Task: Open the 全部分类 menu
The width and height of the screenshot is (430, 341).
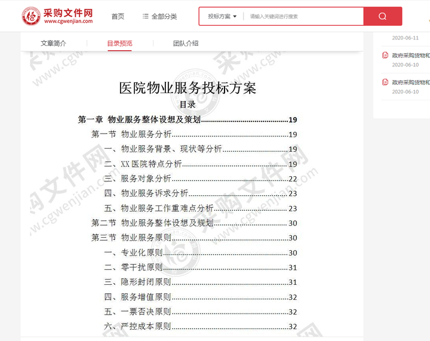Action: (x=160, y=17)
